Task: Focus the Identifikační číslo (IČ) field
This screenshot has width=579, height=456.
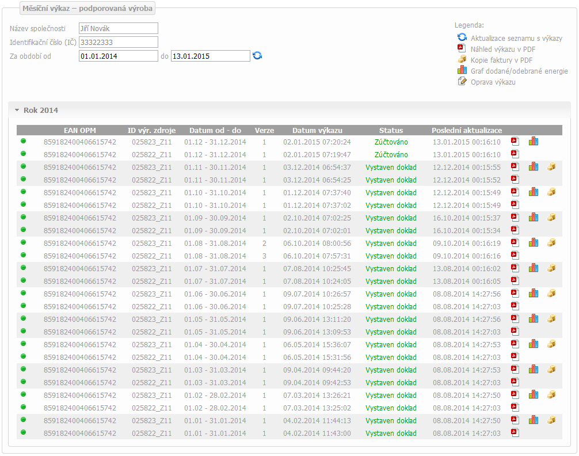Action: (118, 42)
